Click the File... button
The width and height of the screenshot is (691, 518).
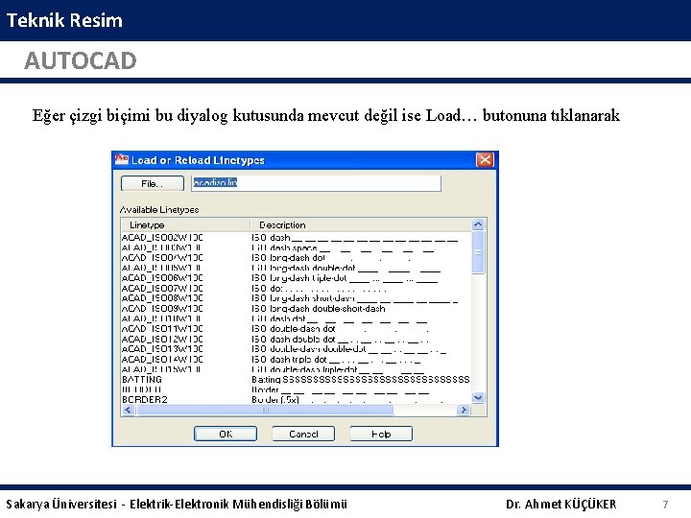(x=153, y=183)
